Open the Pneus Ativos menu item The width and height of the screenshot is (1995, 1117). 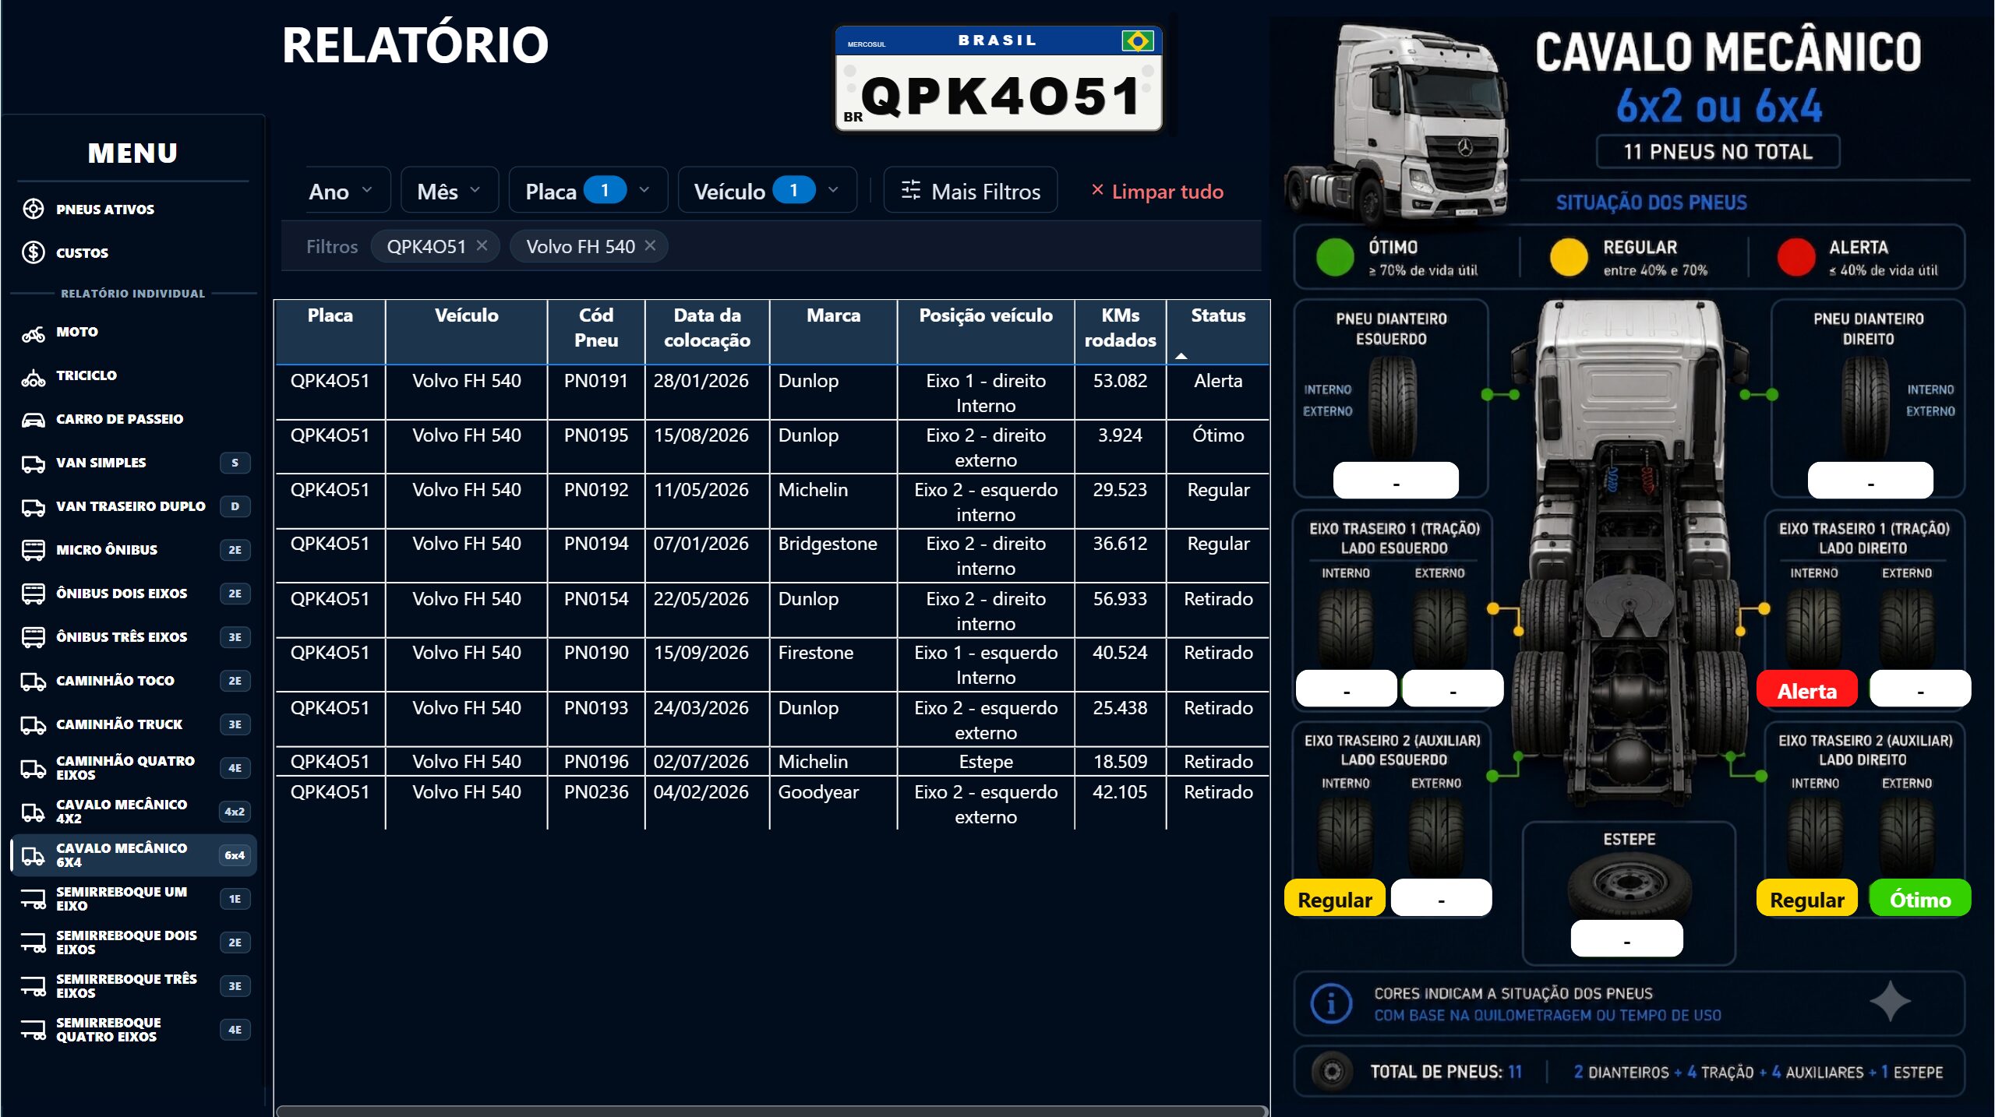tap(132, 209)
